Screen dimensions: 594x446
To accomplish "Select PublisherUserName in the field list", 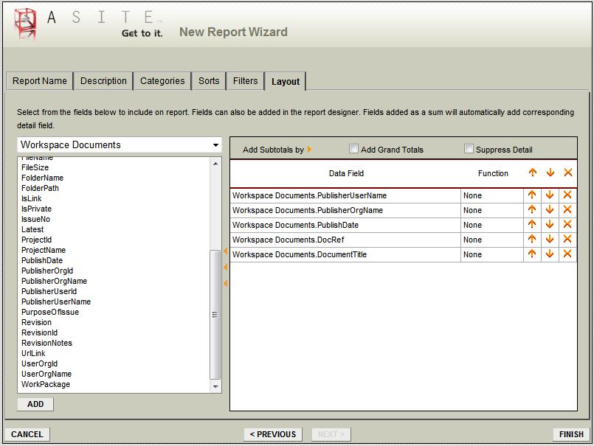I will [x=56, y=302].
